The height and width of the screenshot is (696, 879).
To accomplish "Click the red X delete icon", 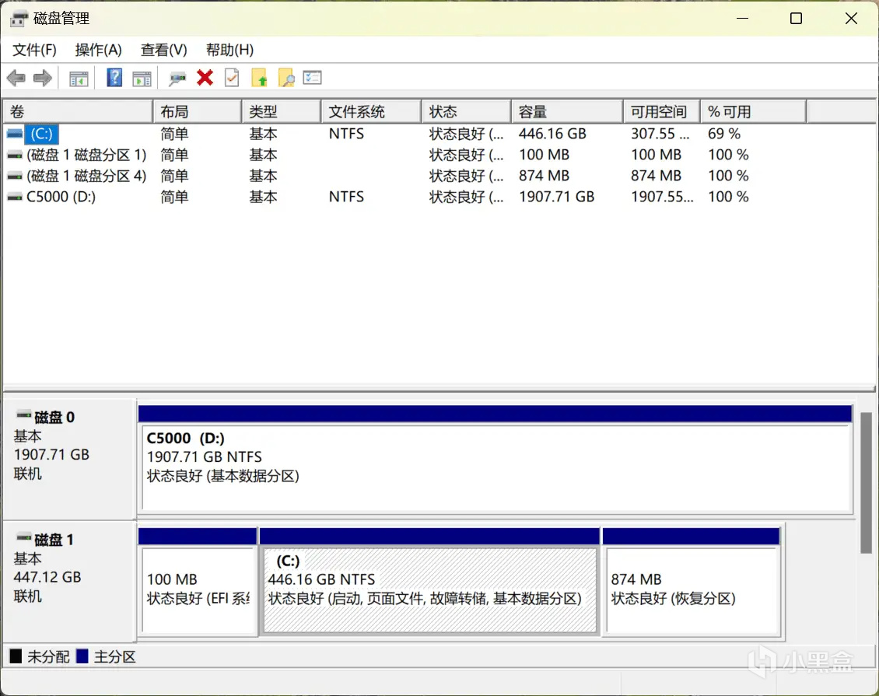I will [205, 78].
